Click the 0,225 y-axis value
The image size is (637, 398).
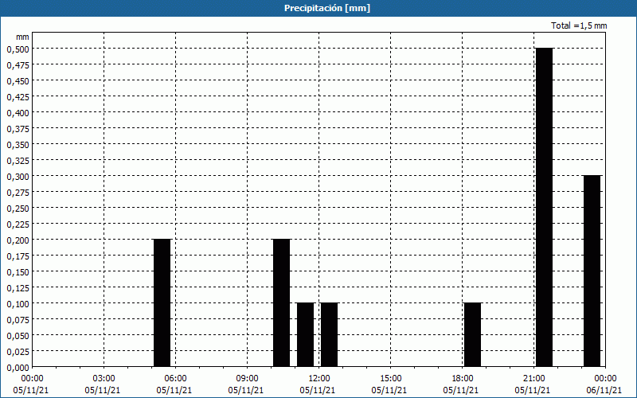pyautogui.click(x=18, y=224)
